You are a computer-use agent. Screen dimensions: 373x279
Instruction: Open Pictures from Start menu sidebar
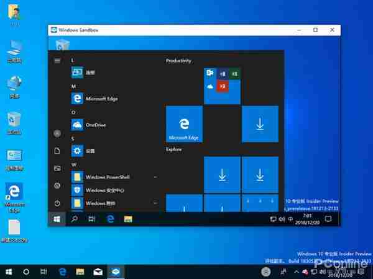coord(57,168)
